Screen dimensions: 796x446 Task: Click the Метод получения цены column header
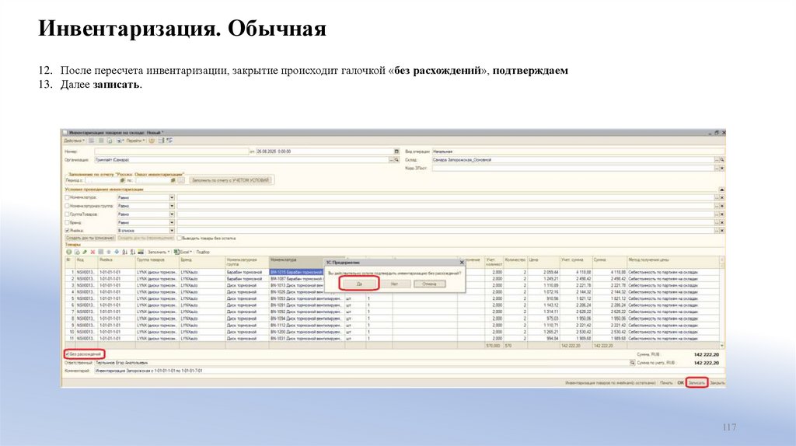(x=672, y=262)
